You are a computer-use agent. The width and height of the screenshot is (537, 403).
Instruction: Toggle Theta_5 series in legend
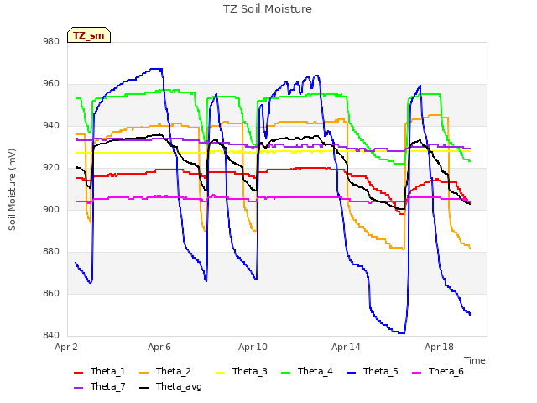(x=373, y=371)
